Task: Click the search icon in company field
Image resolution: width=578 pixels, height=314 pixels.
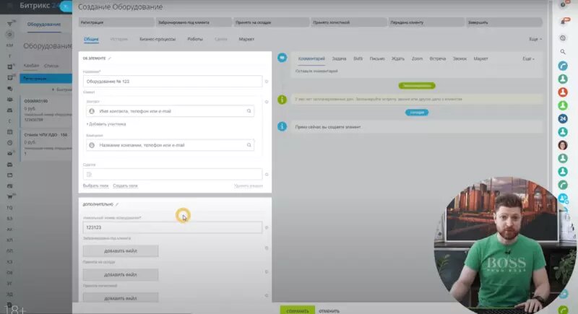Action: (x=249, y=145)
